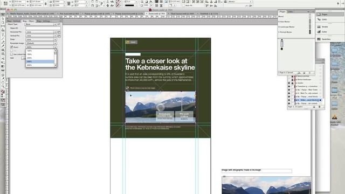The image size is (345, 194).
Task: Select the Zoom tool in the toolbox
Action: click(x=3, y=86)
